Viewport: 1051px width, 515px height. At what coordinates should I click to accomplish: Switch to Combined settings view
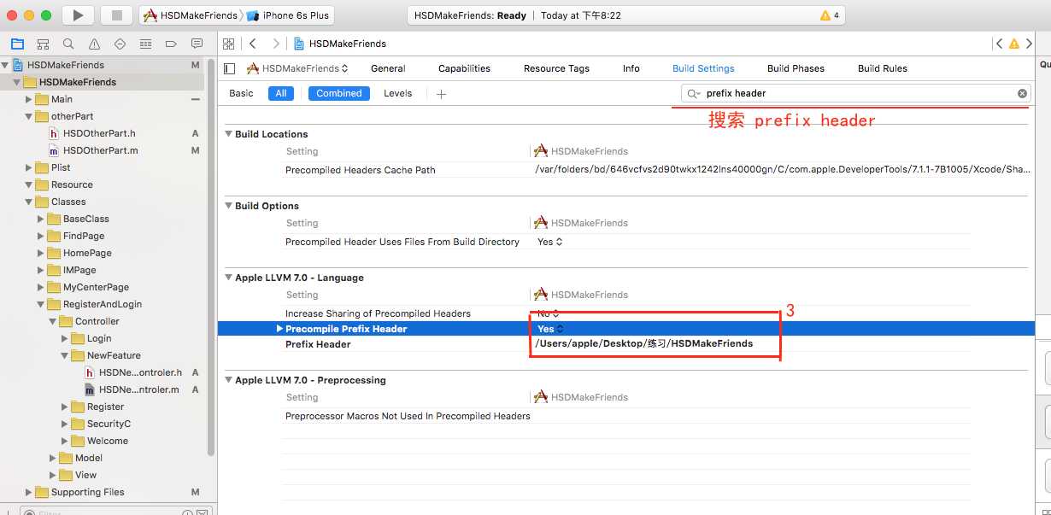coord(339,93)
